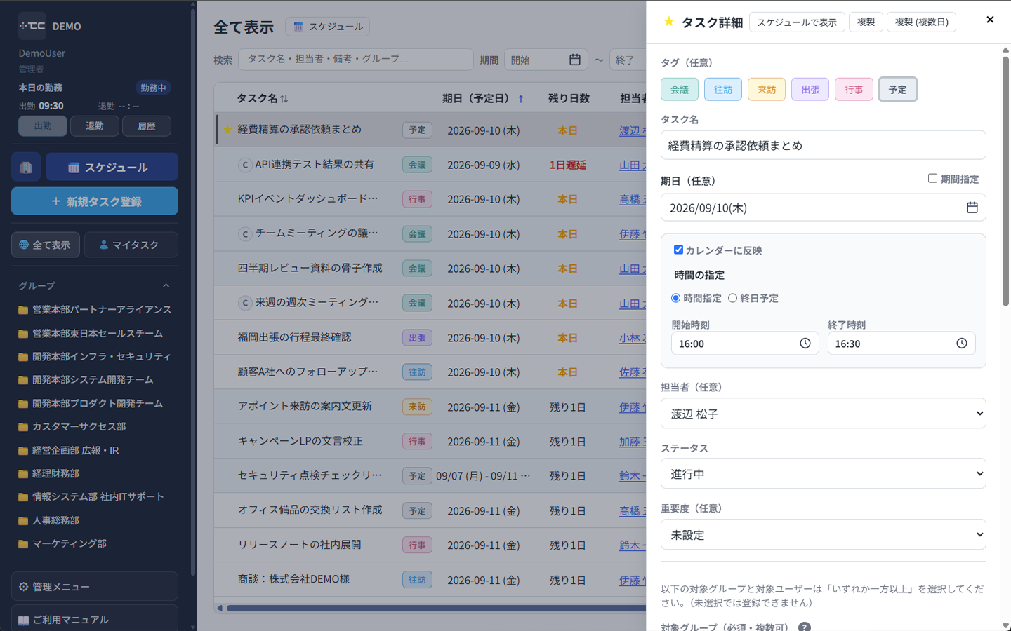Click the help icon beside 対象グループ
The height and width of the screenshot is (631, 1011).
pos(804,627)
